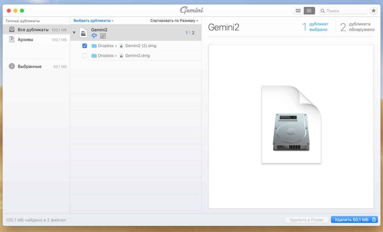
Task: Click Dropbox folder icon in Gemini2 (2).dmg row
Action: 94,46
